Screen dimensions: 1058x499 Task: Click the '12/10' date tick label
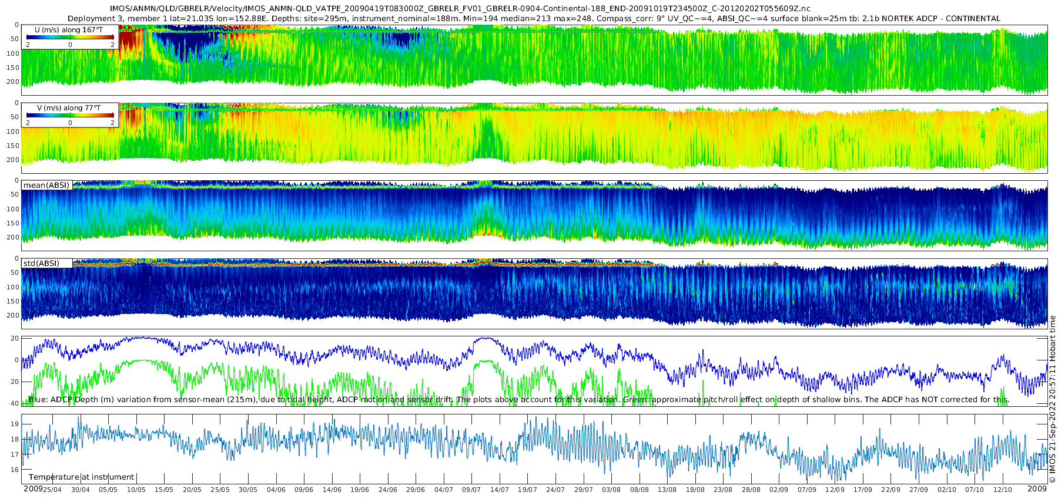[1003, 490]
